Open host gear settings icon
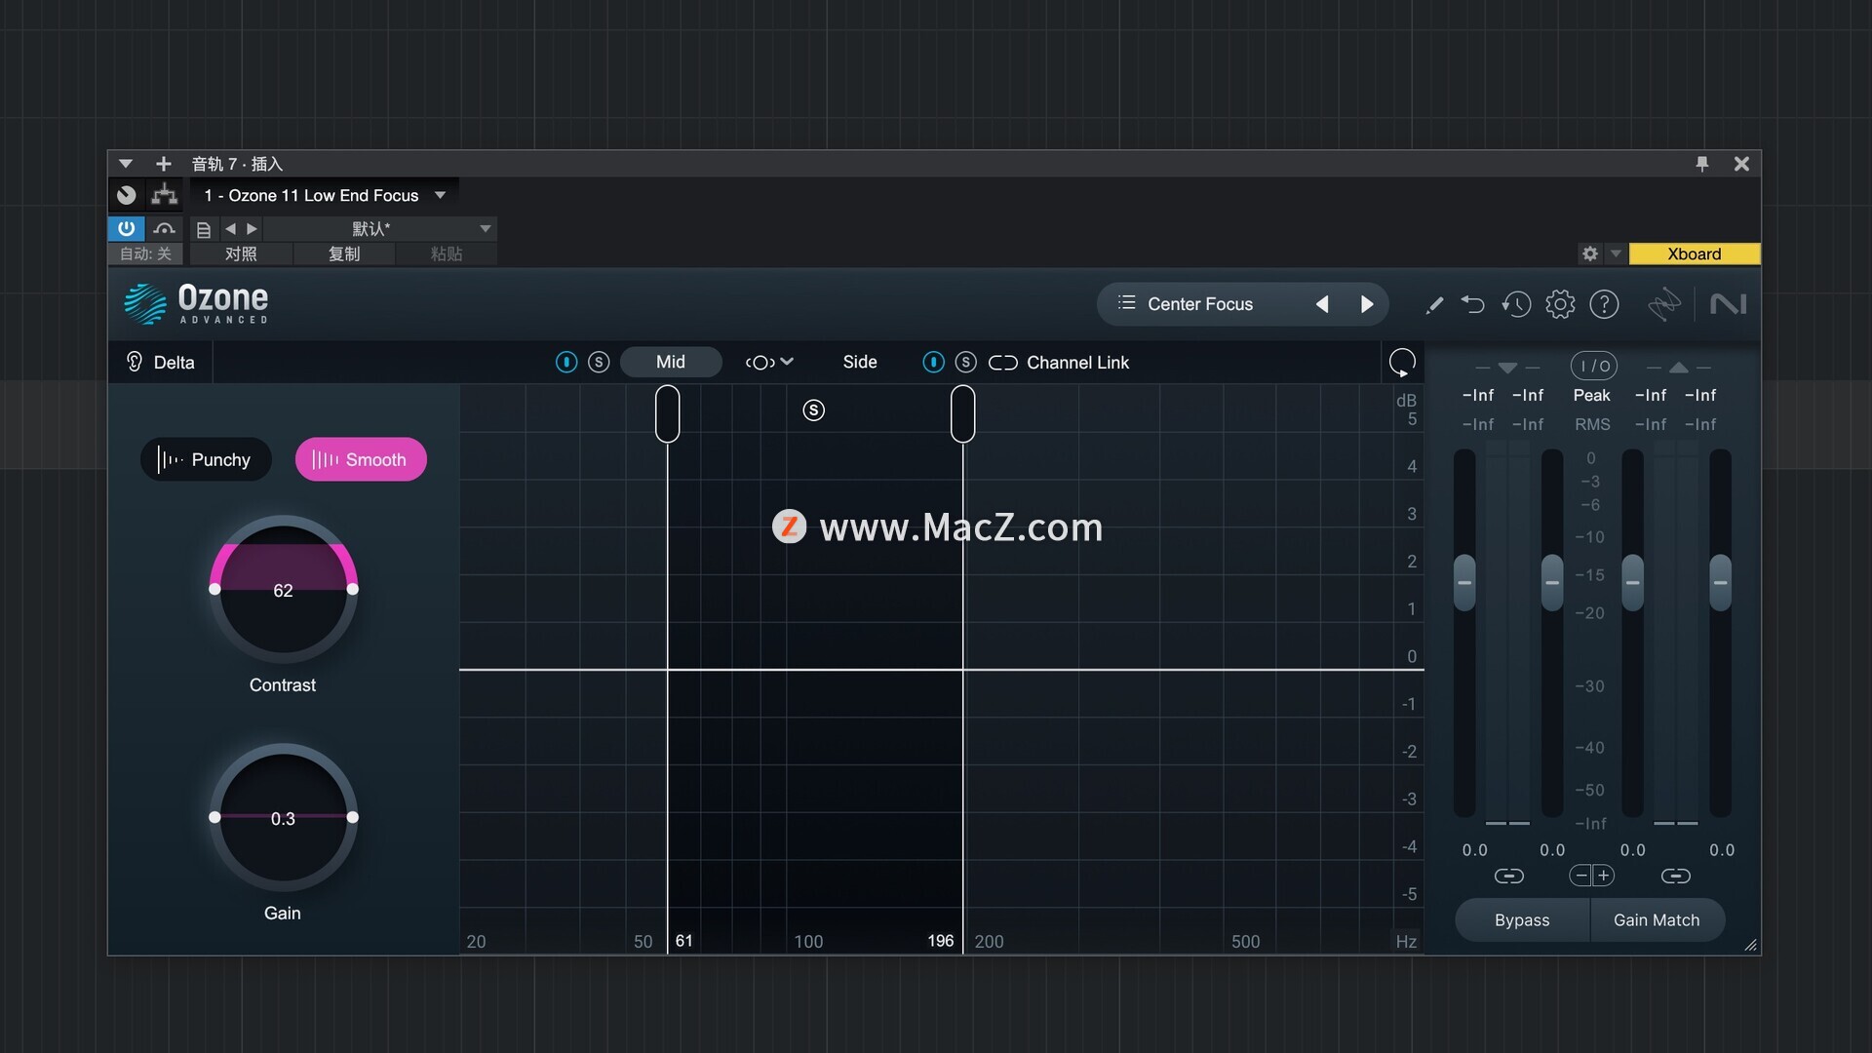The image size is (1872, 1053). pos(1590,253)
